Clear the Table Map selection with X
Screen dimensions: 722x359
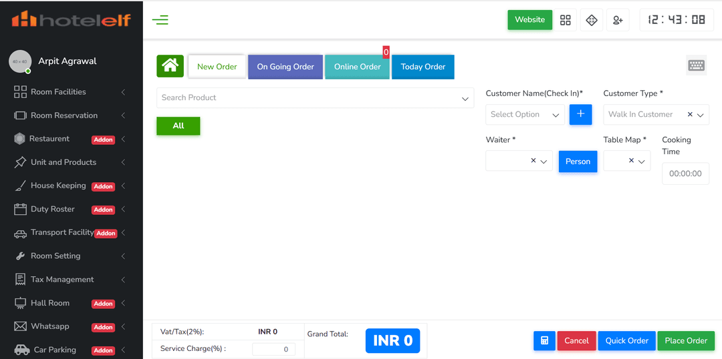[631, 160]
